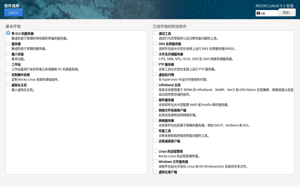300x187 pixels.
Task: Click the 基本环境 section heading
Action: coord(13,27)
